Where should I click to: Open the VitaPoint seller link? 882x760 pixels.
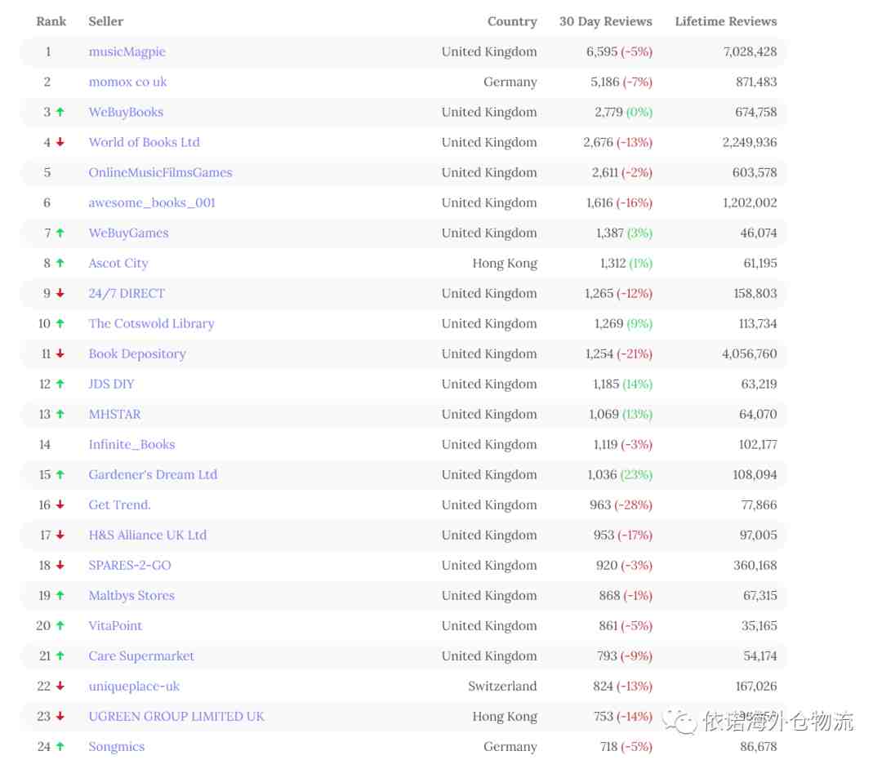[115, 625]
